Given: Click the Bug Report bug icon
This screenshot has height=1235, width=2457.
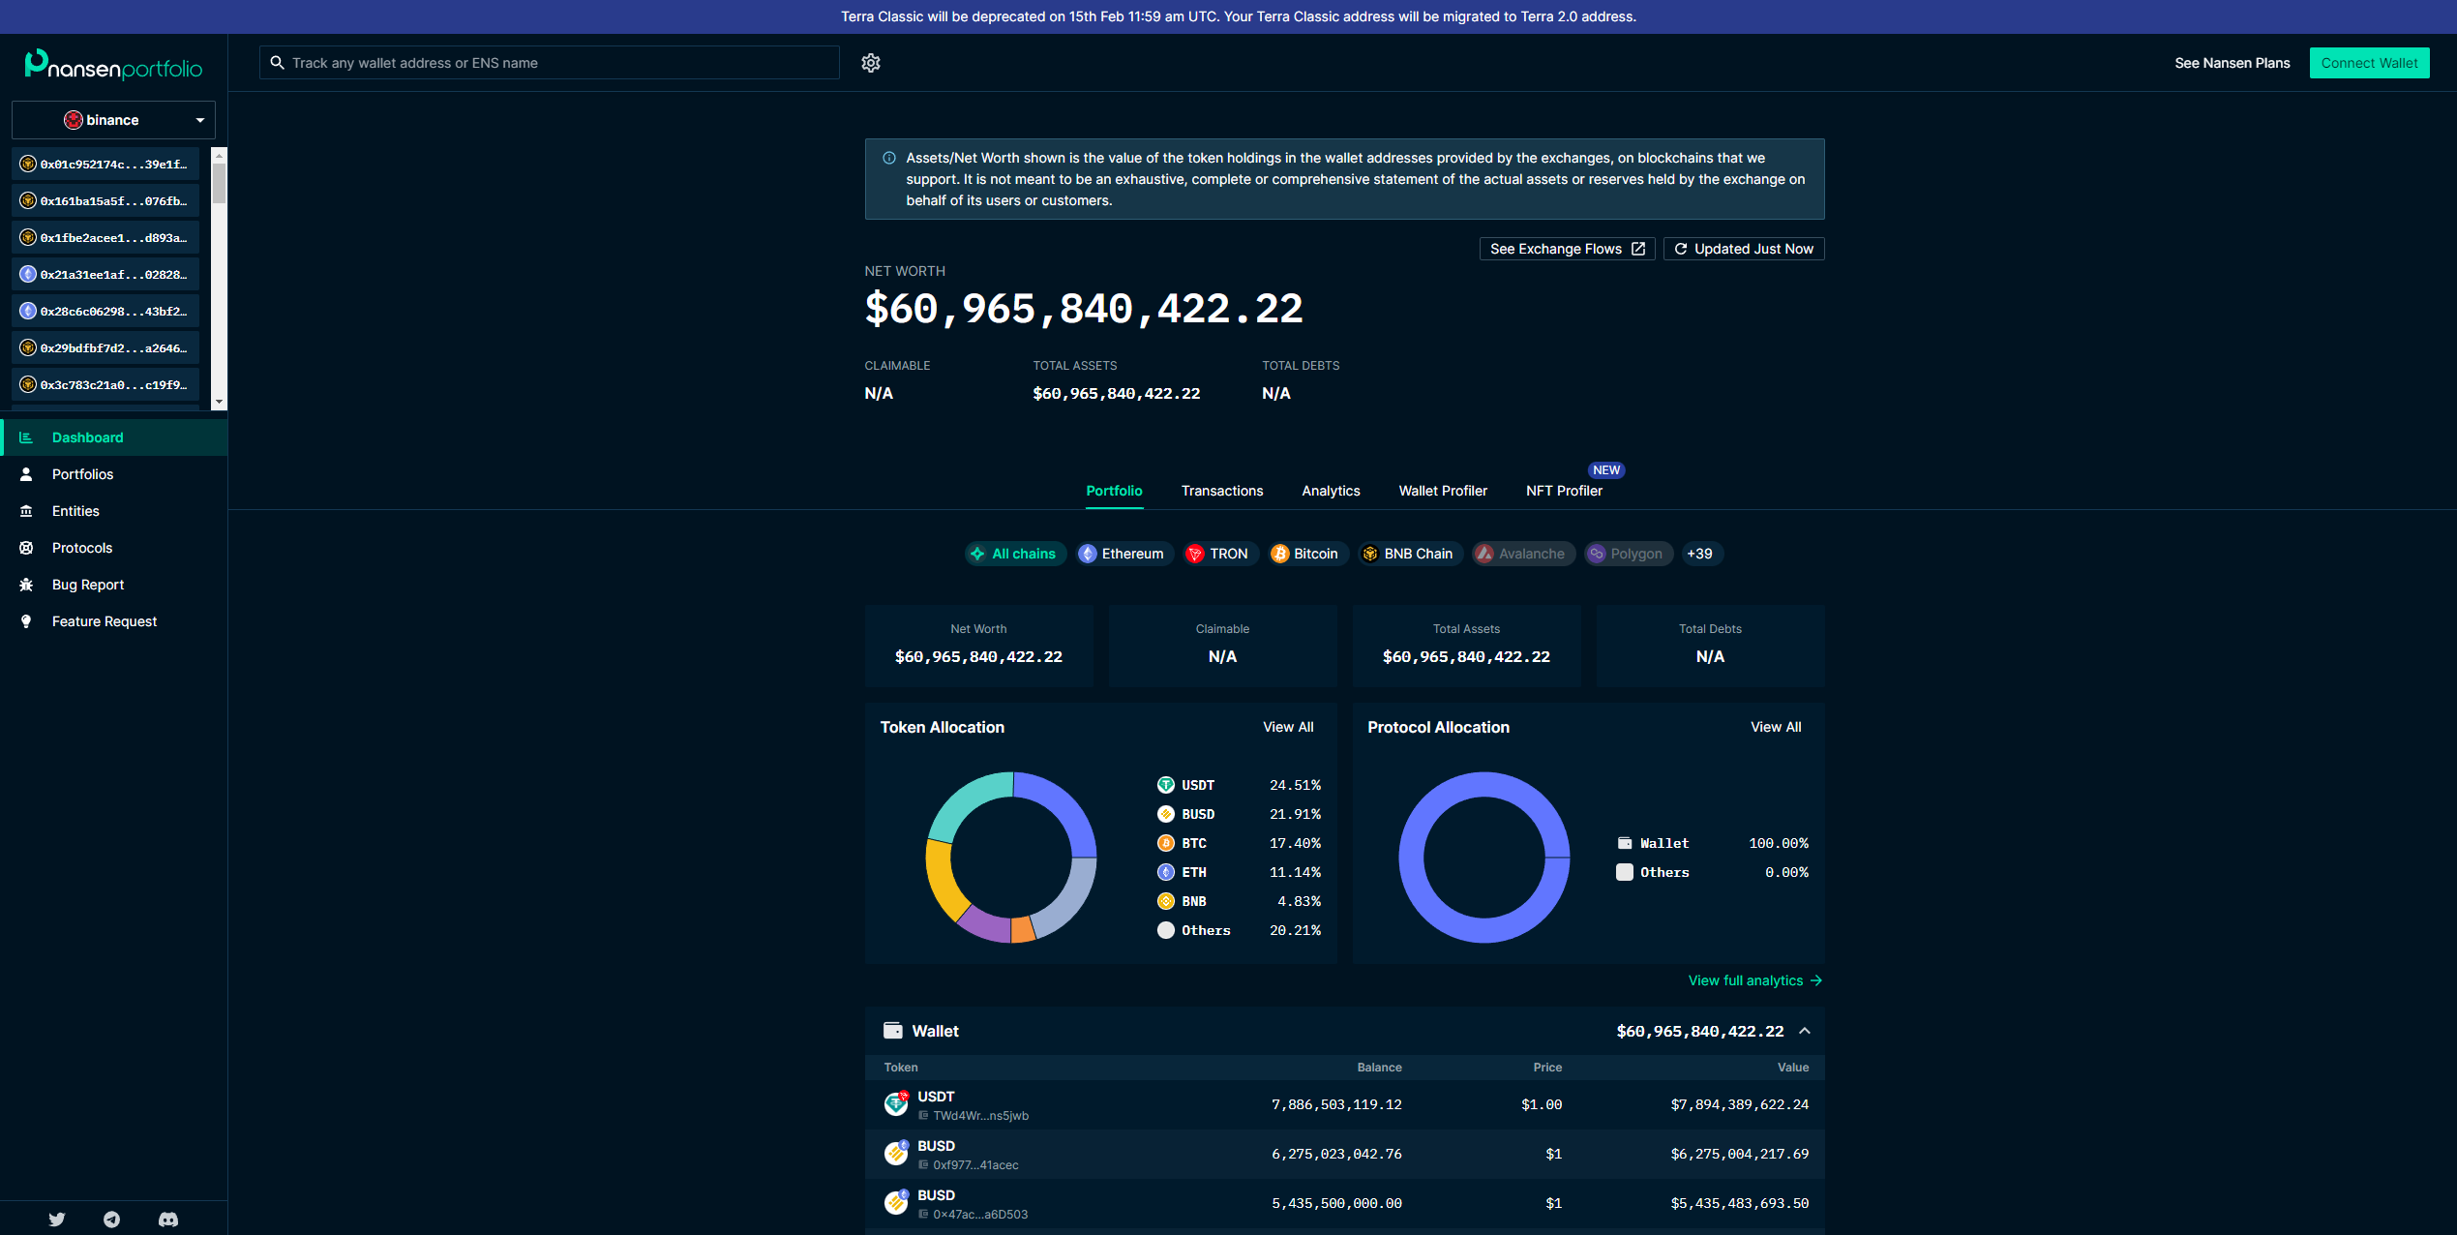Looking at the screenshot, I should click(x=26, y=585).
